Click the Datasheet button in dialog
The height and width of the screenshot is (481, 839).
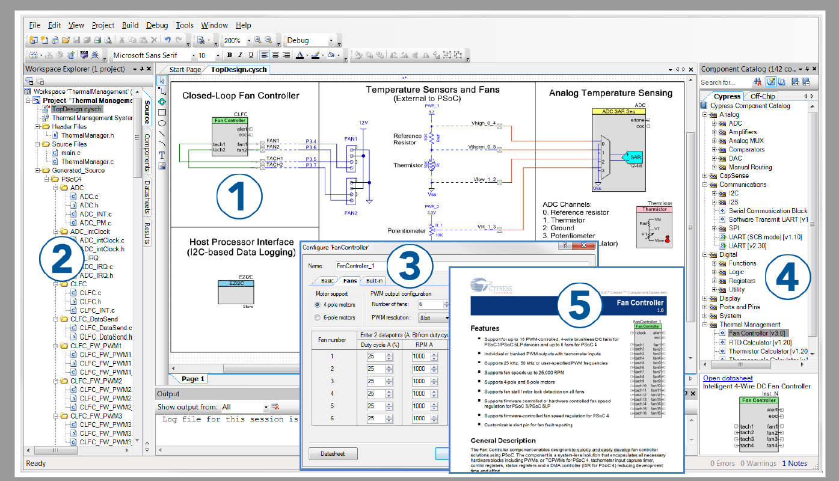click(333, 453)
